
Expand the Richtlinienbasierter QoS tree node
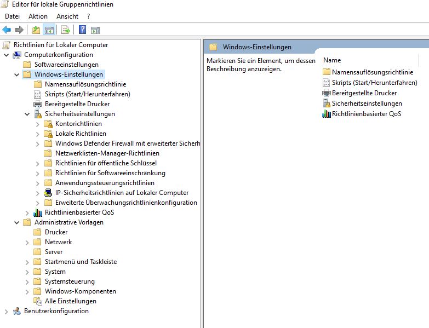click(x=27, y=212)
